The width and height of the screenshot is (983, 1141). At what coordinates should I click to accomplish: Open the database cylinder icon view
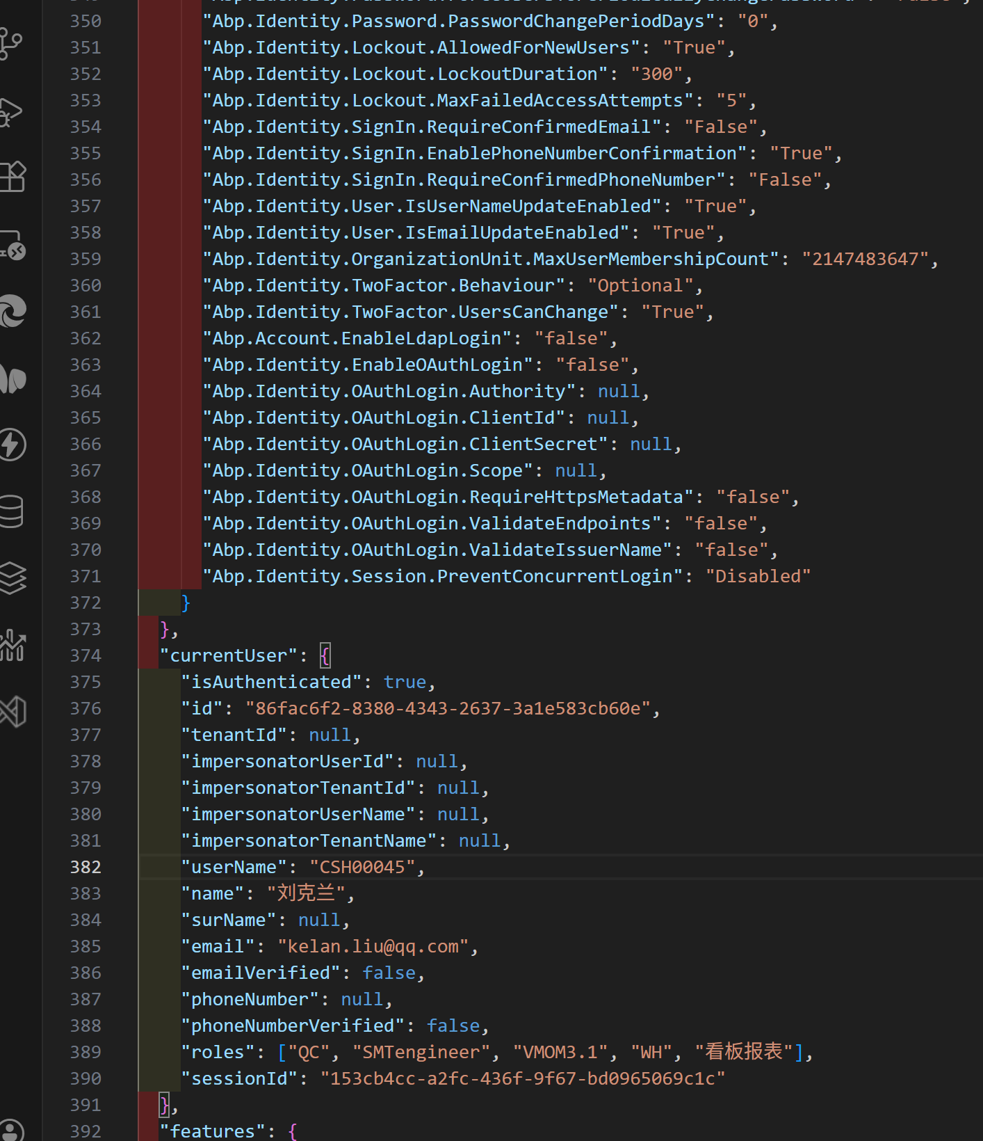(x=11, y=511)
